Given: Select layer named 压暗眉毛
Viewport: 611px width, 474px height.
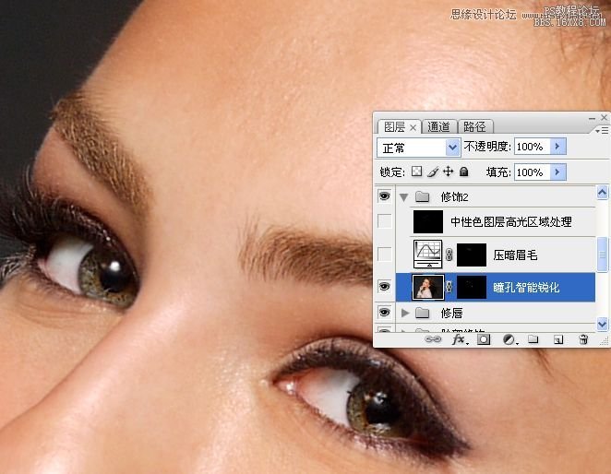Looking at the screenshot, I should coord(515,255).
